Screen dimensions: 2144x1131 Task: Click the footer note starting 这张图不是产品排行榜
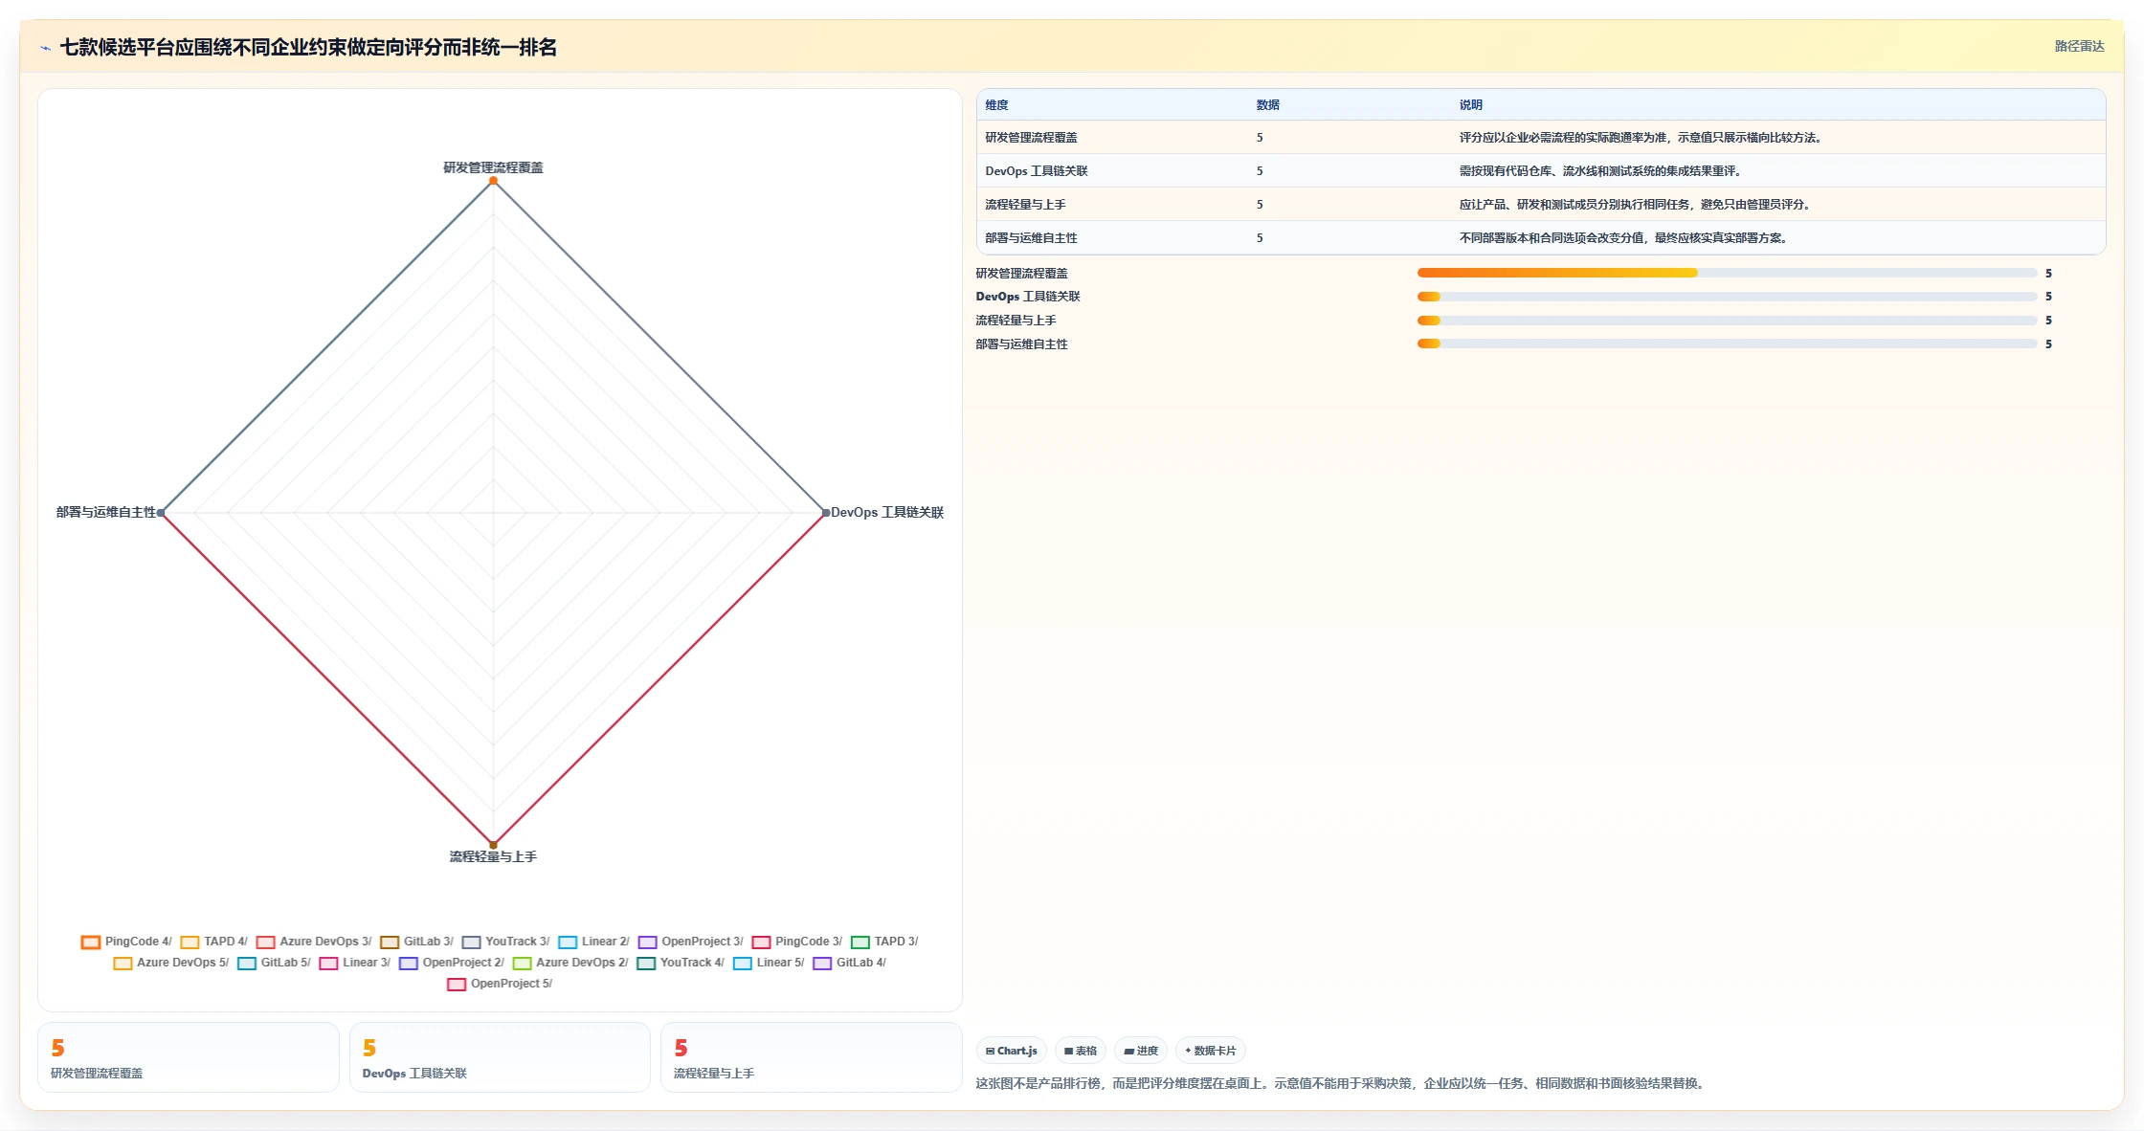(1342, 1083)
